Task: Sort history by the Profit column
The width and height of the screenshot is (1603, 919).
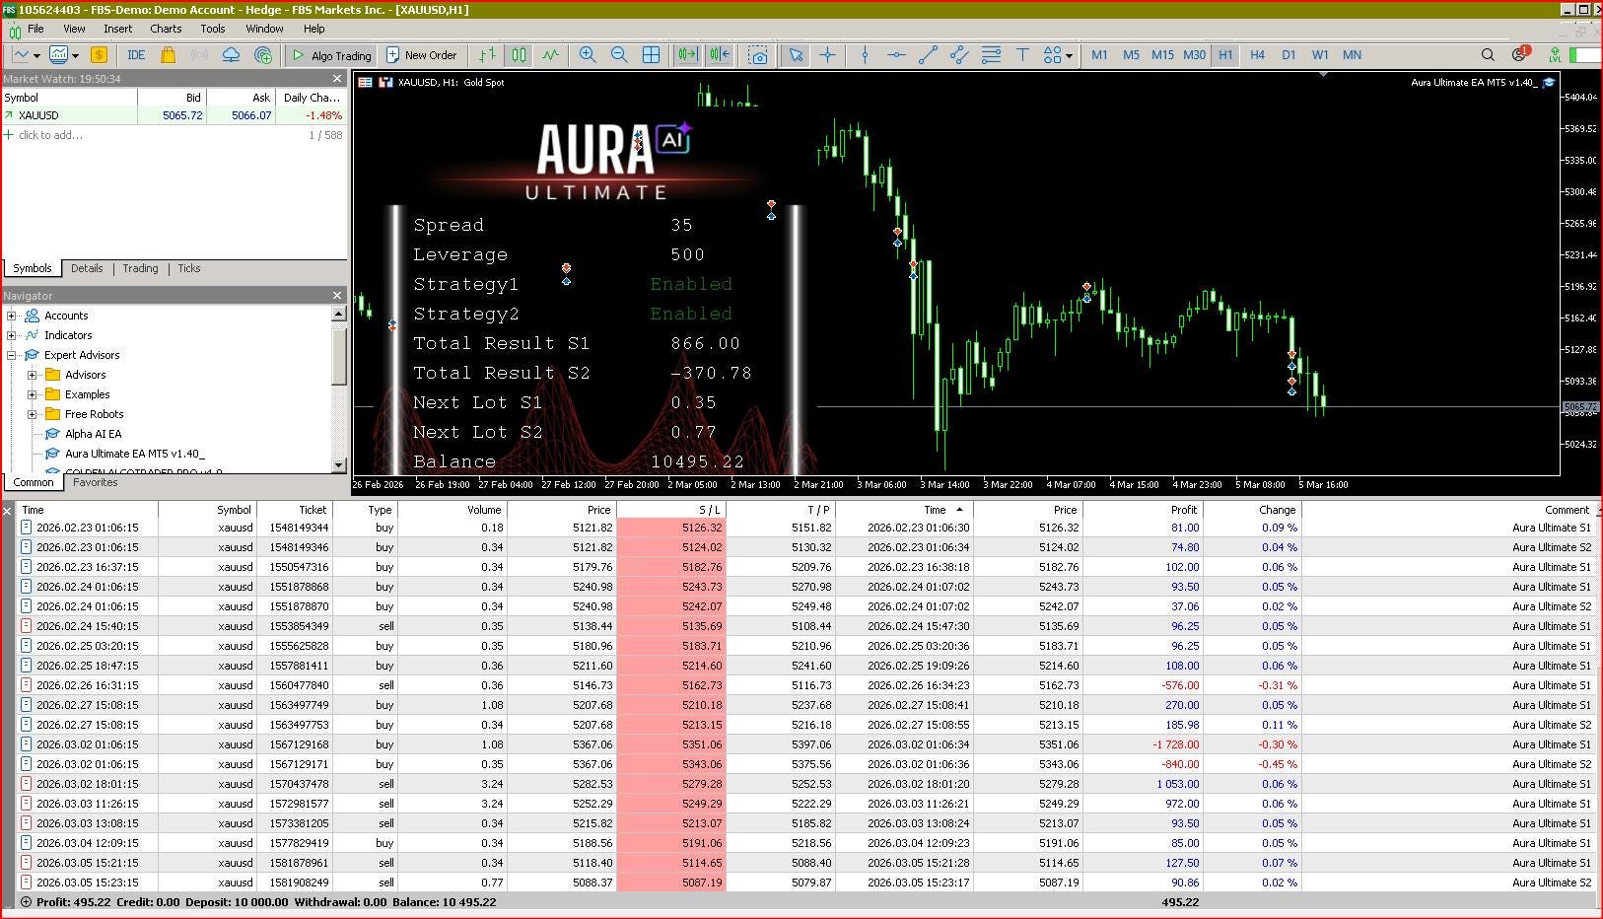Action: [1143, 510]
